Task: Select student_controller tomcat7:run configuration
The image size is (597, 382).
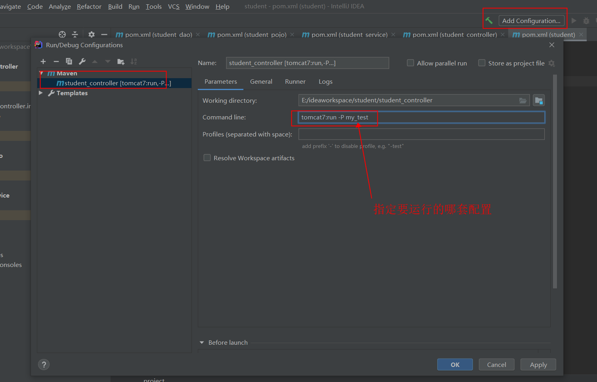Action: point(115,83)
